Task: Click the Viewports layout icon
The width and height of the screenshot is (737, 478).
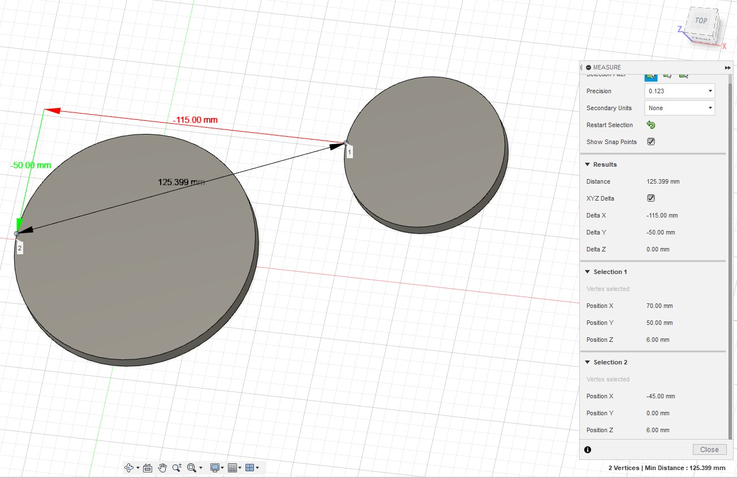Action: click(249, 467)
